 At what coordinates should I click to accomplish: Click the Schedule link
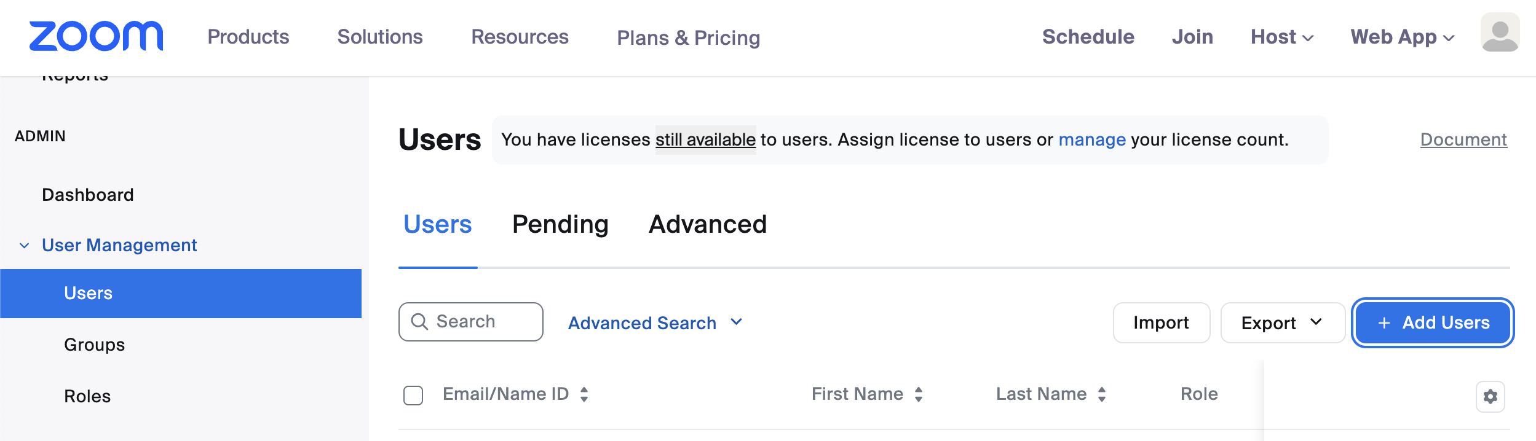pos(1088,37)
